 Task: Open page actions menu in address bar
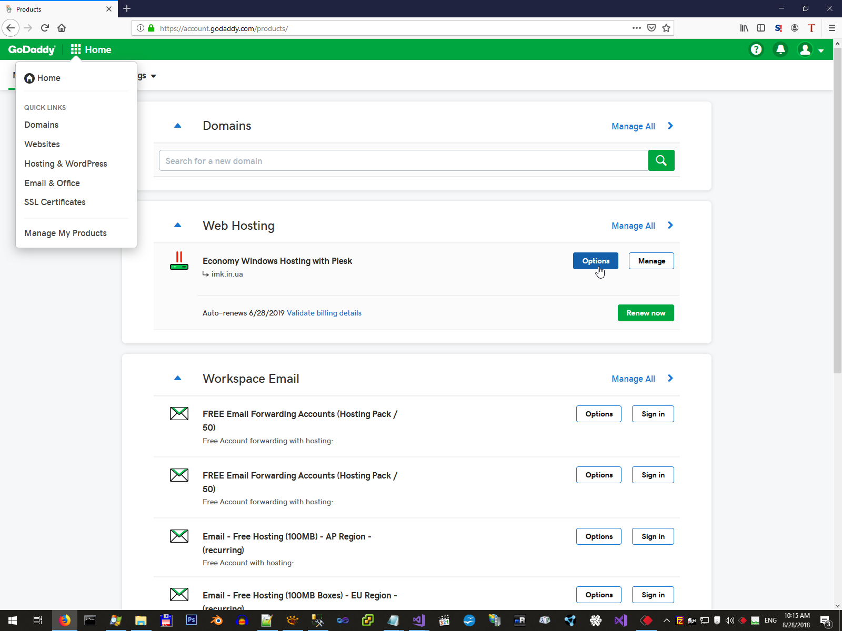click(637, 28)
